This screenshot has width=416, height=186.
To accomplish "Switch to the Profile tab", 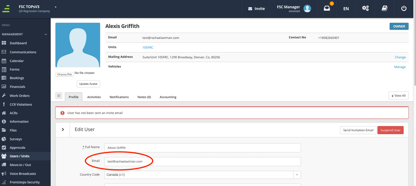I will coord(74,97).
